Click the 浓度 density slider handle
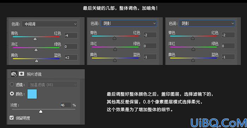The image size is (247, 128). pos(41,111)
